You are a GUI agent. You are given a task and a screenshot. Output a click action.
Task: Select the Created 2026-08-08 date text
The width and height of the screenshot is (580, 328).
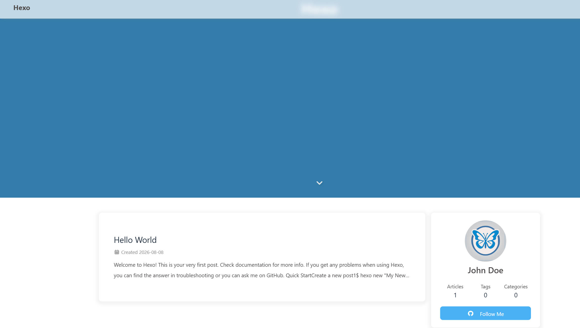[142, 252]
